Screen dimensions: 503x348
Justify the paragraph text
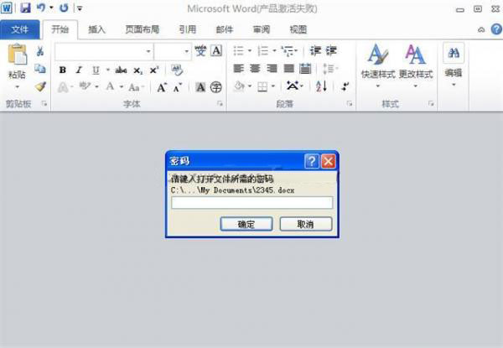pos(288,68)
